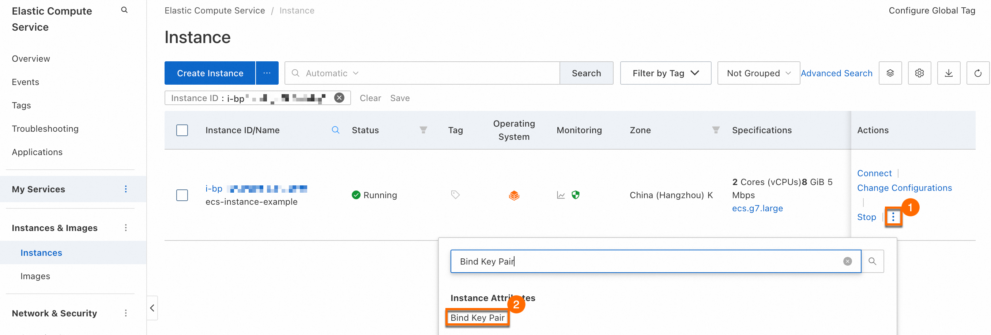Open Advanced Search

point(836,73)
